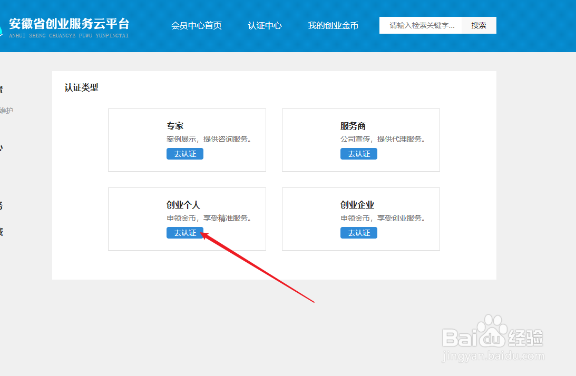Select the 专家 card heading
The height and width of the screenshot is (376, 576).
pos(175,126)
